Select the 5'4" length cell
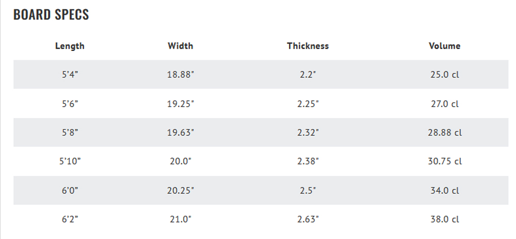516x239 pixels. point(70,75)
